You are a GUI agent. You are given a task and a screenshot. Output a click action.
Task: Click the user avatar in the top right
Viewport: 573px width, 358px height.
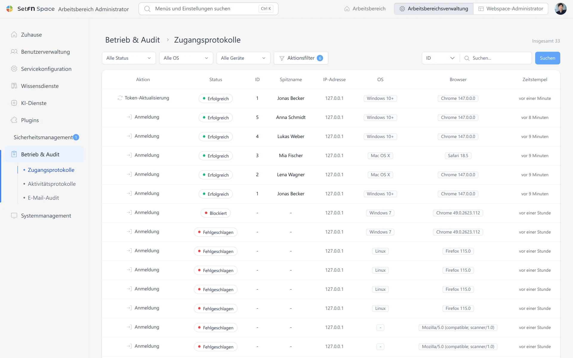(x=560, y=9)
